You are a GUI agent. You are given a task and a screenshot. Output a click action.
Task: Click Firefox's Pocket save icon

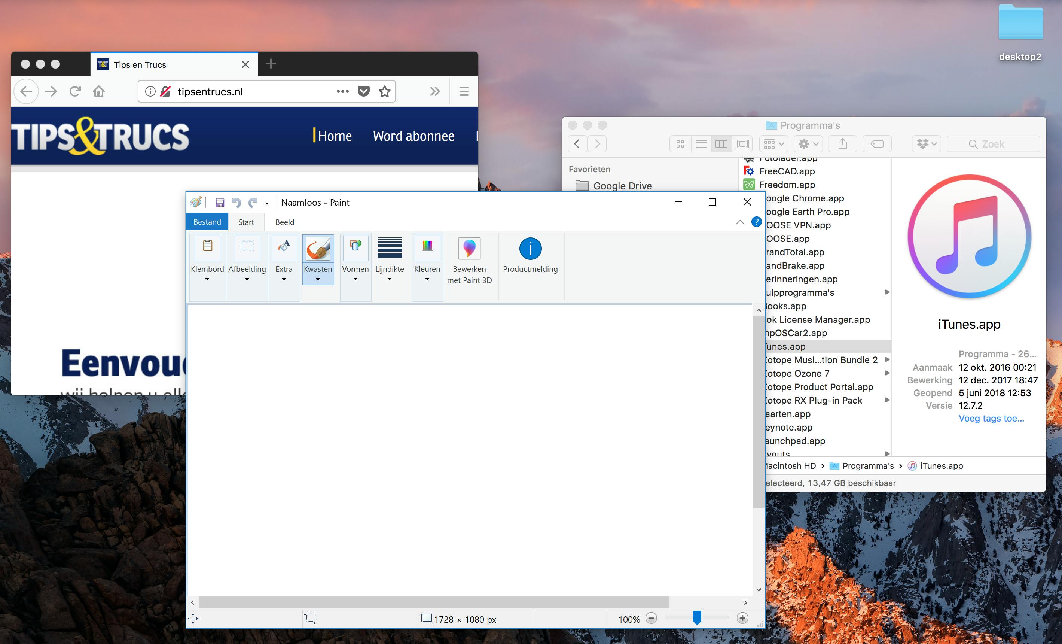[364, 91]
